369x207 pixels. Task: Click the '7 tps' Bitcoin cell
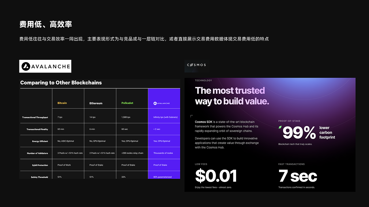[60, 117]
